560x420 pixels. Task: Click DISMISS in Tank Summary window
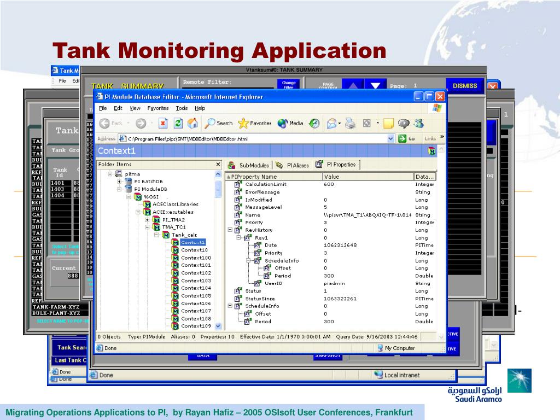pos(465,86)
